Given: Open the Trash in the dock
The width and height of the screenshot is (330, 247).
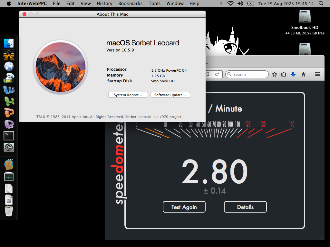Looking at the screenshot, I should click(9, 211).
